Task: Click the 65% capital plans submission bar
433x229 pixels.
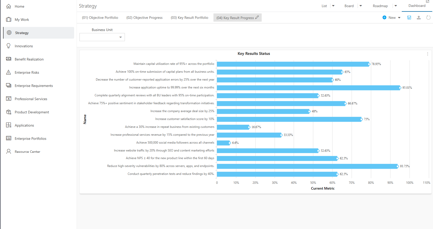Action: click(279, 72)
